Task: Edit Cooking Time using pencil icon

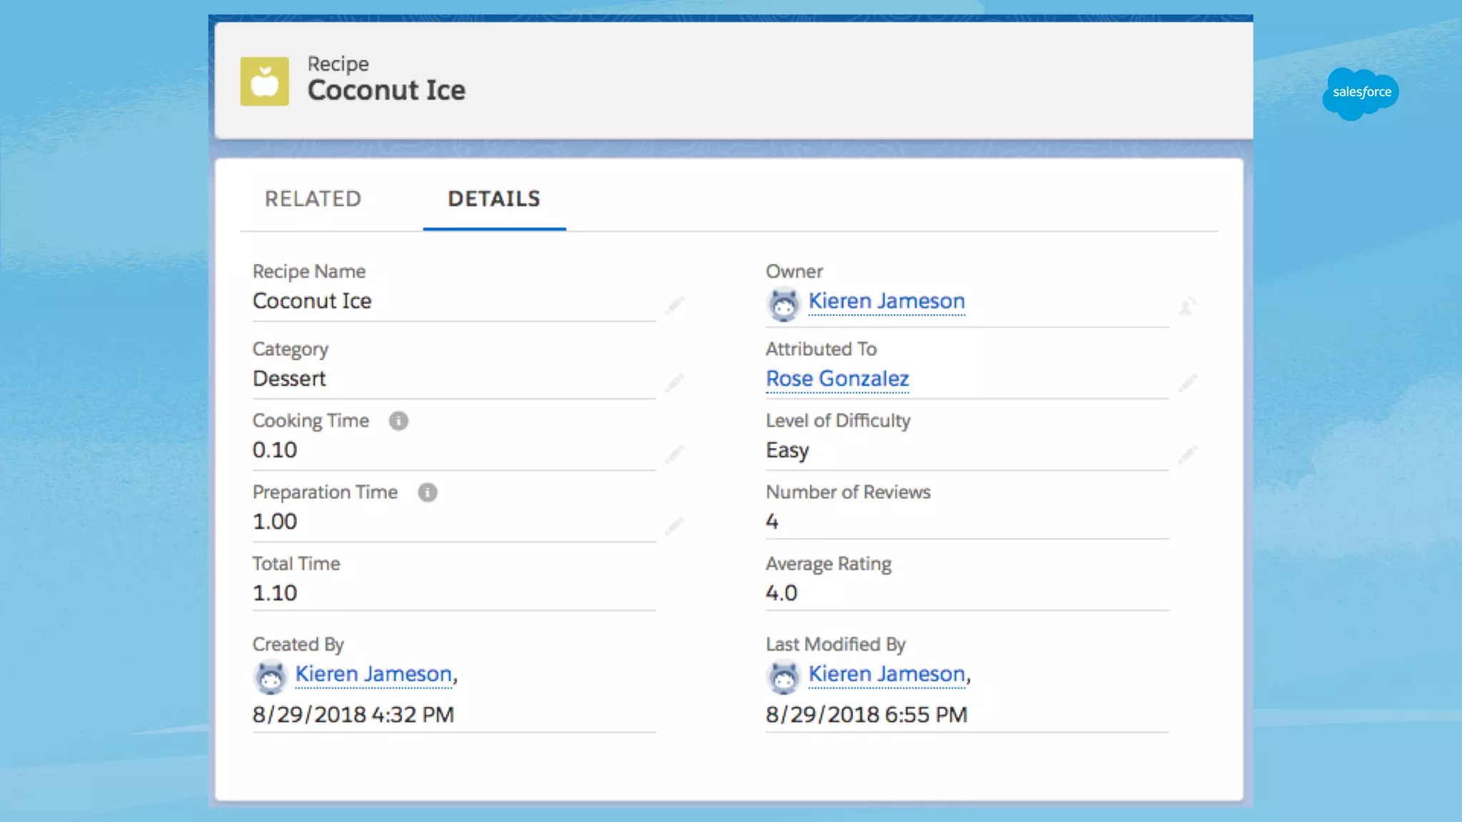Action: coord(675,455)
